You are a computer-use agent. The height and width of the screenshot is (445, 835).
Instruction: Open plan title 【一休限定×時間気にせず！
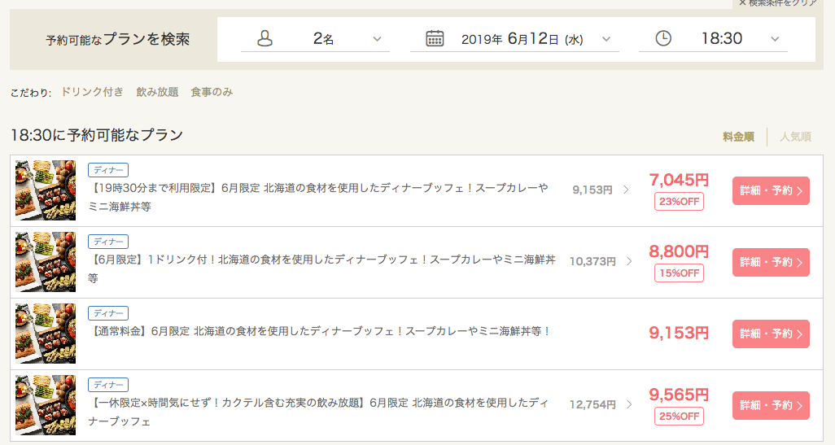pyautogui.click(x=318, y=412)
